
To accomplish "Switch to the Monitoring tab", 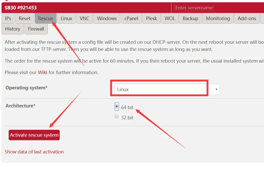I will point(218,19).
